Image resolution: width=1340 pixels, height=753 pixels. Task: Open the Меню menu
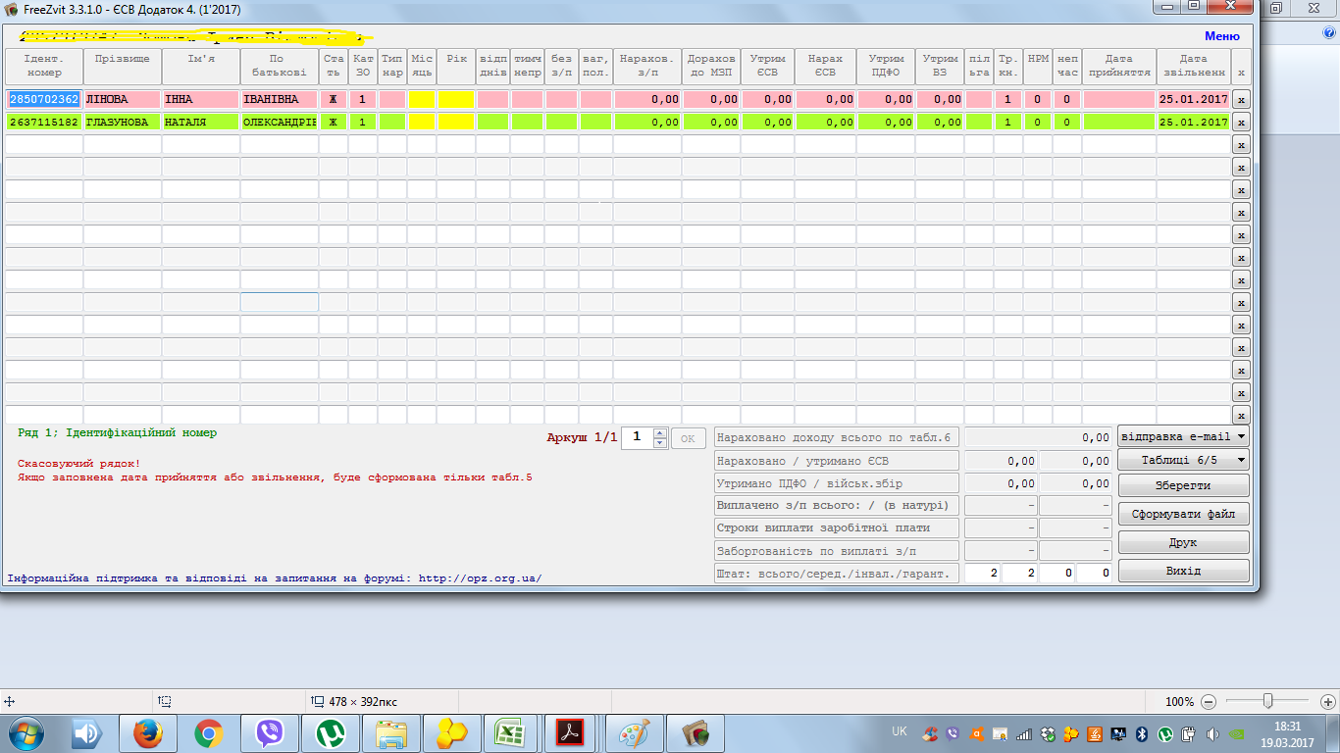click(x=1221, y=36)
